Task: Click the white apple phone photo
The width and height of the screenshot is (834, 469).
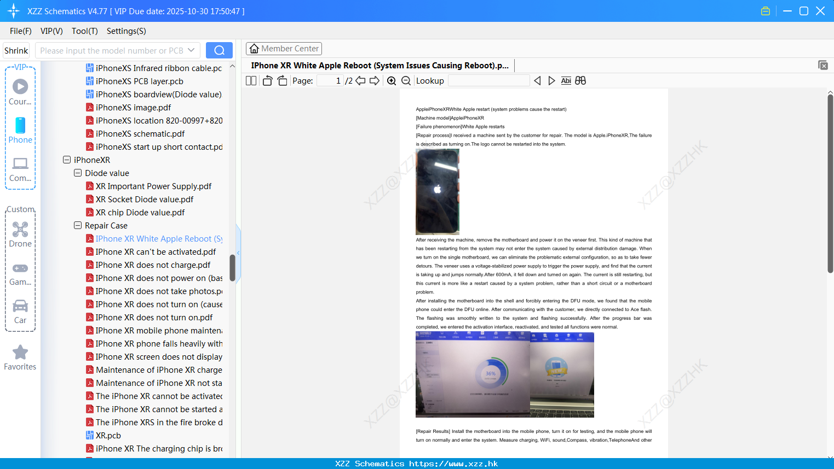Action: coord(438,192)
